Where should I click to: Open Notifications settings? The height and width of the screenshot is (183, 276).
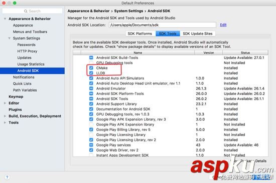tap(24, 77)
